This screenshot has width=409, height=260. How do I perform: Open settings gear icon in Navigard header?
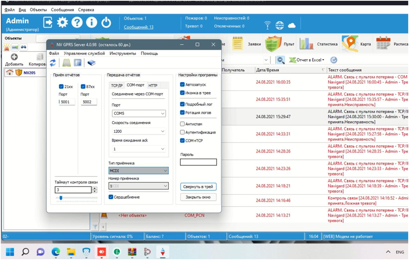coord(62,22)
